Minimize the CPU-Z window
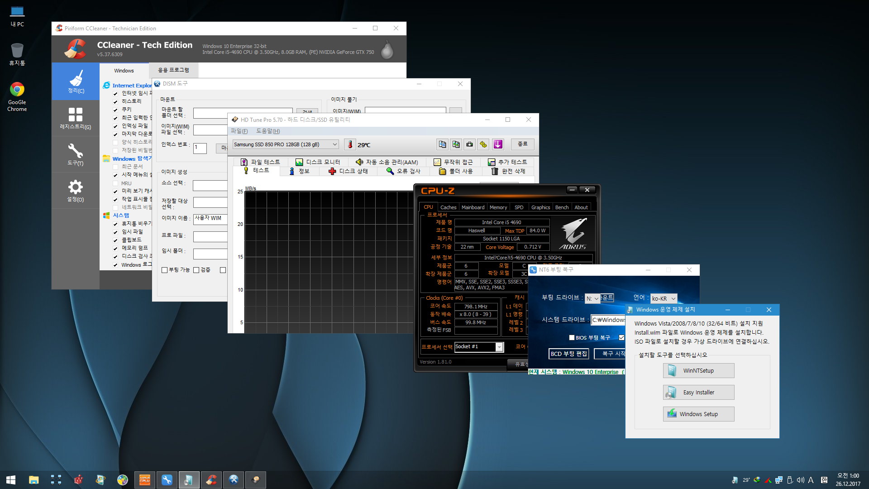 coord(572,190)
